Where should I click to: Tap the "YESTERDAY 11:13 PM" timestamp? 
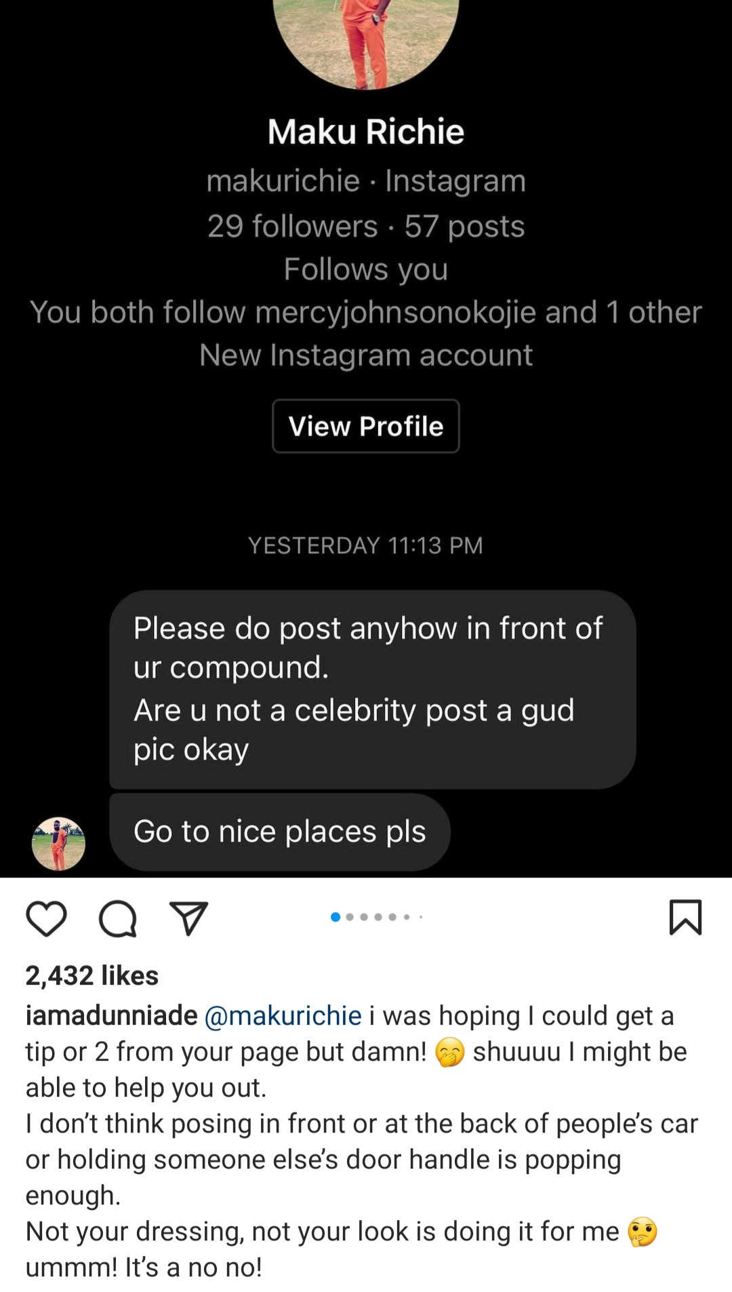366,545
